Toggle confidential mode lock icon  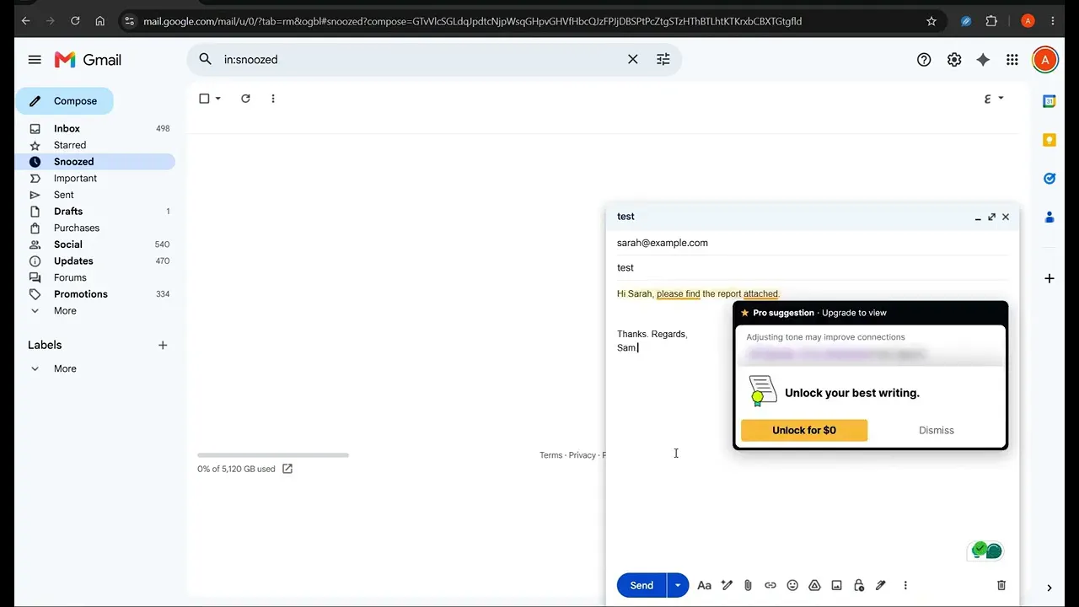(x=858, y=585)
